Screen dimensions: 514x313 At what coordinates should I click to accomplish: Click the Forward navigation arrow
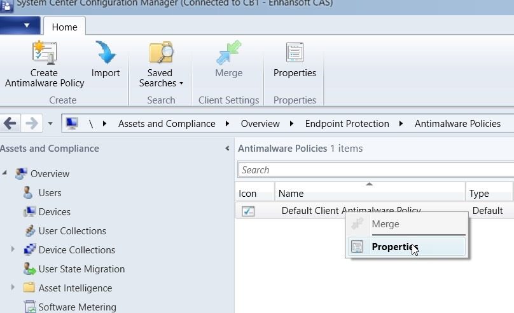coord(31,123)
